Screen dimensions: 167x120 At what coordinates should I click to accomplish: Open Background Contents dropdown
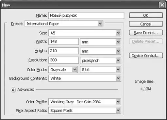pyautogui.click(x=85, y=78)
